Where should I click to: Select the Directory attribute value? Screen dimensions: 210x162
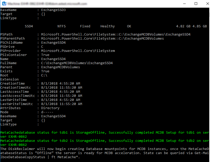(x=50, y=108)
